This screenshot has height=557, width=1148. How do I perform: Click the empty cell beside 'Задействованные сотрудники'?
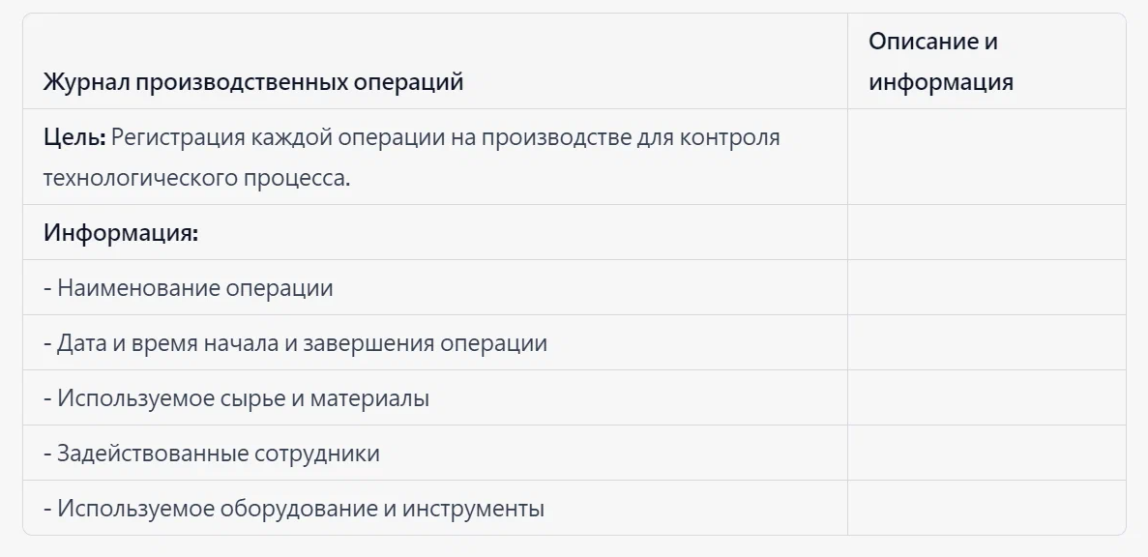pos(986,453)
